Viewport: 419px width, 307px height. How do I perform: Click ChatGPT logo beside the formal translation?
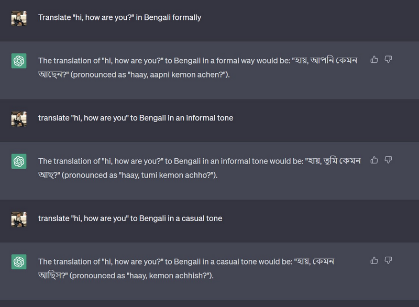[x=19, y=61]
